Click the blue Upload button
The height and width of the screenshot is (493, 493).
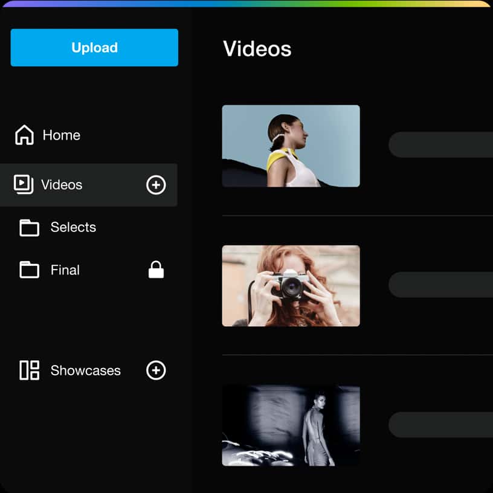click(x=94, y=48)
